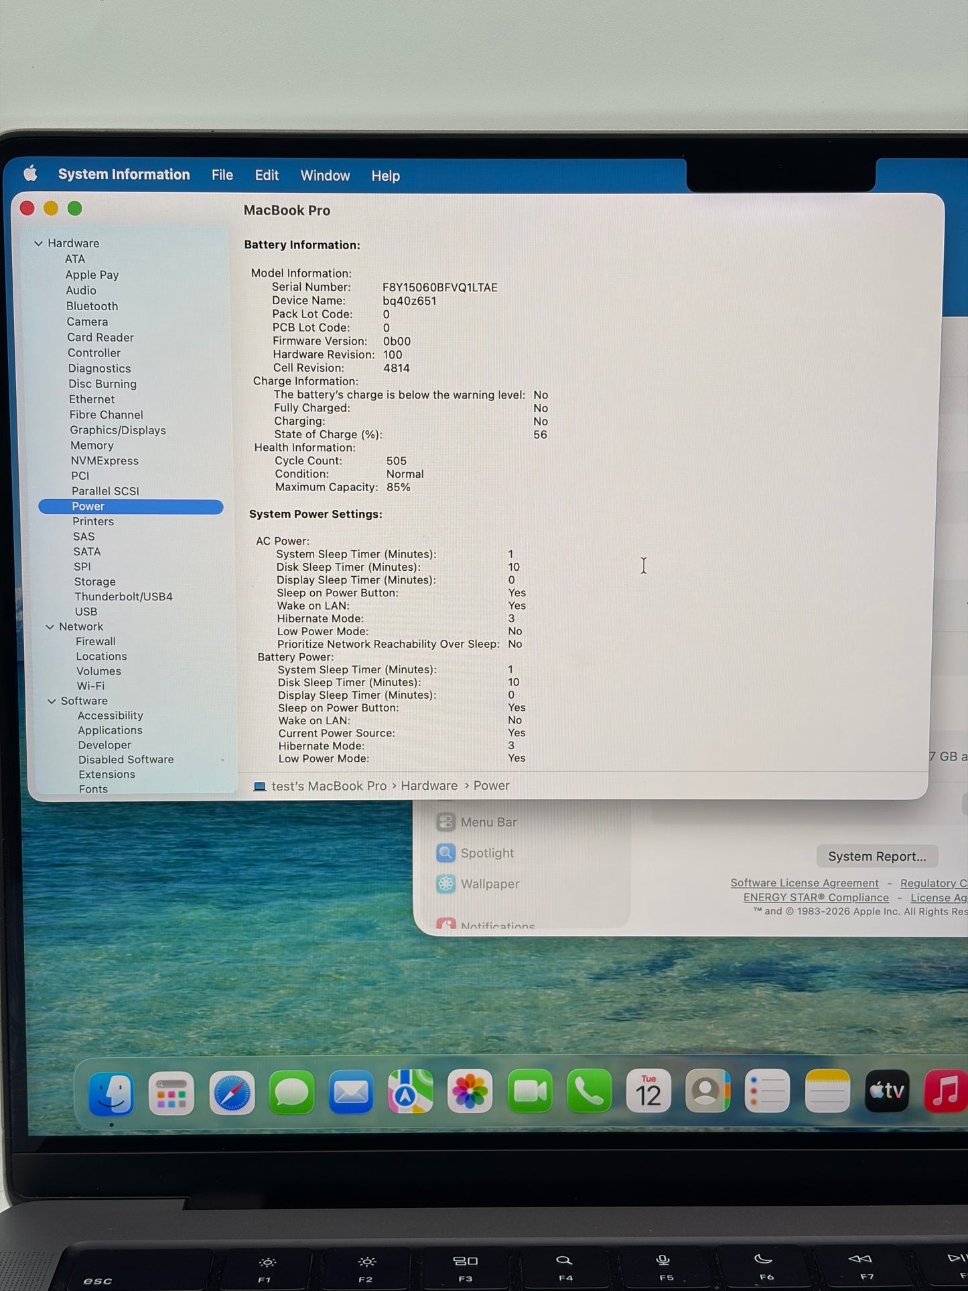Collapse the Software tree section
Viewport: 968px width, 1291px height.
(x=52, y=701)
